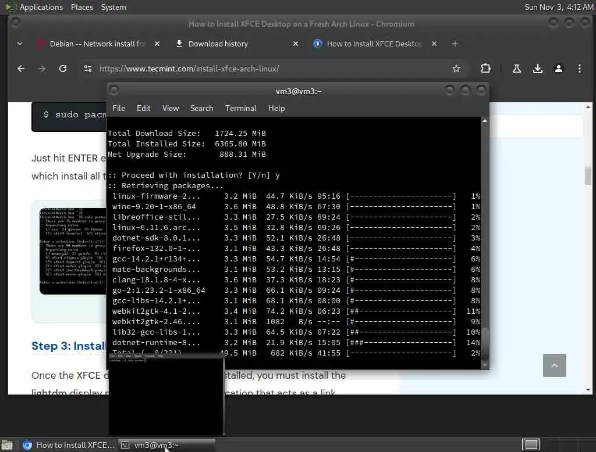Open the terminal screenshot image in article

click(73, 251)
